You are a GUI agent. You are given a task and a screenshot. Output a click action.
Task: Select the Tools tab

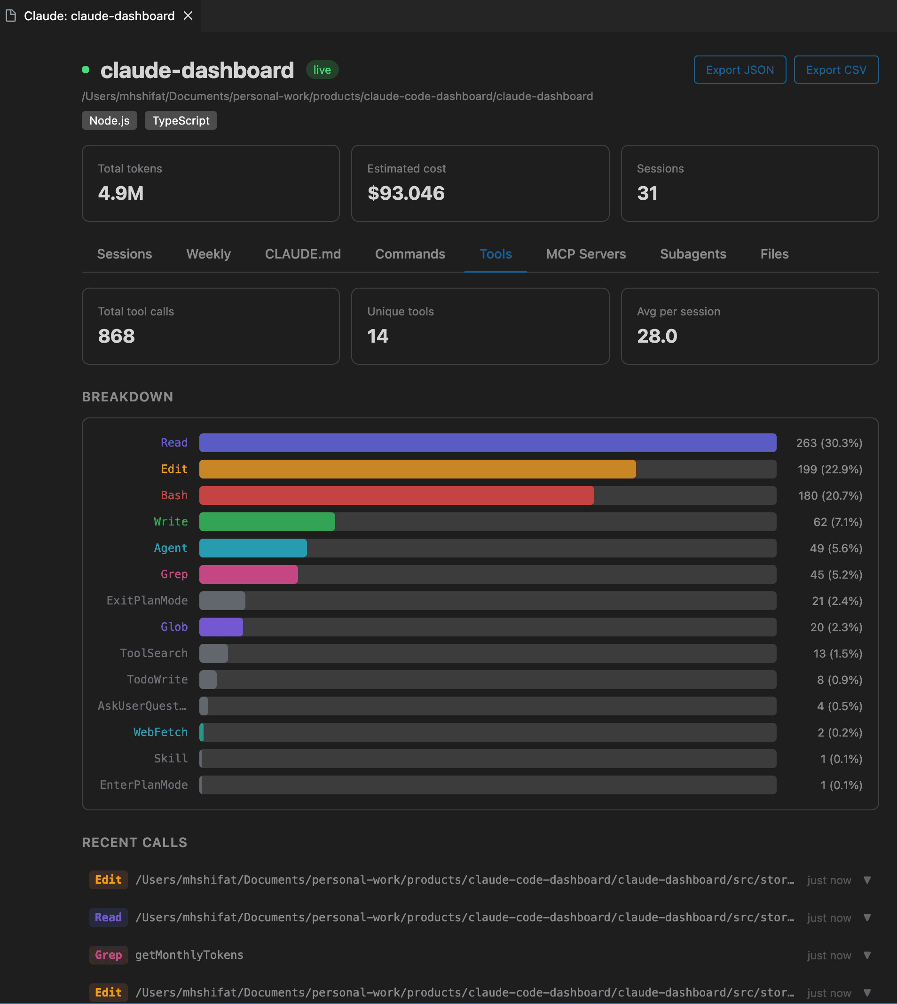click(x=496, y=254)
